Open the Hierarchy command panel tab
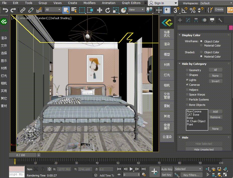Screen dimensions: 233x178 [x=196, y=20]
